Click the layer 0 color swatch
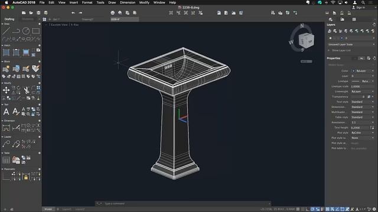Screen dimensions: 378x212 tap(341, 38)
